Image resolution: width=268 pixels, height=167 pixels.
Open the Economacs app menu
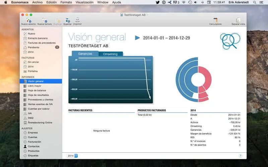pos(20,2)
